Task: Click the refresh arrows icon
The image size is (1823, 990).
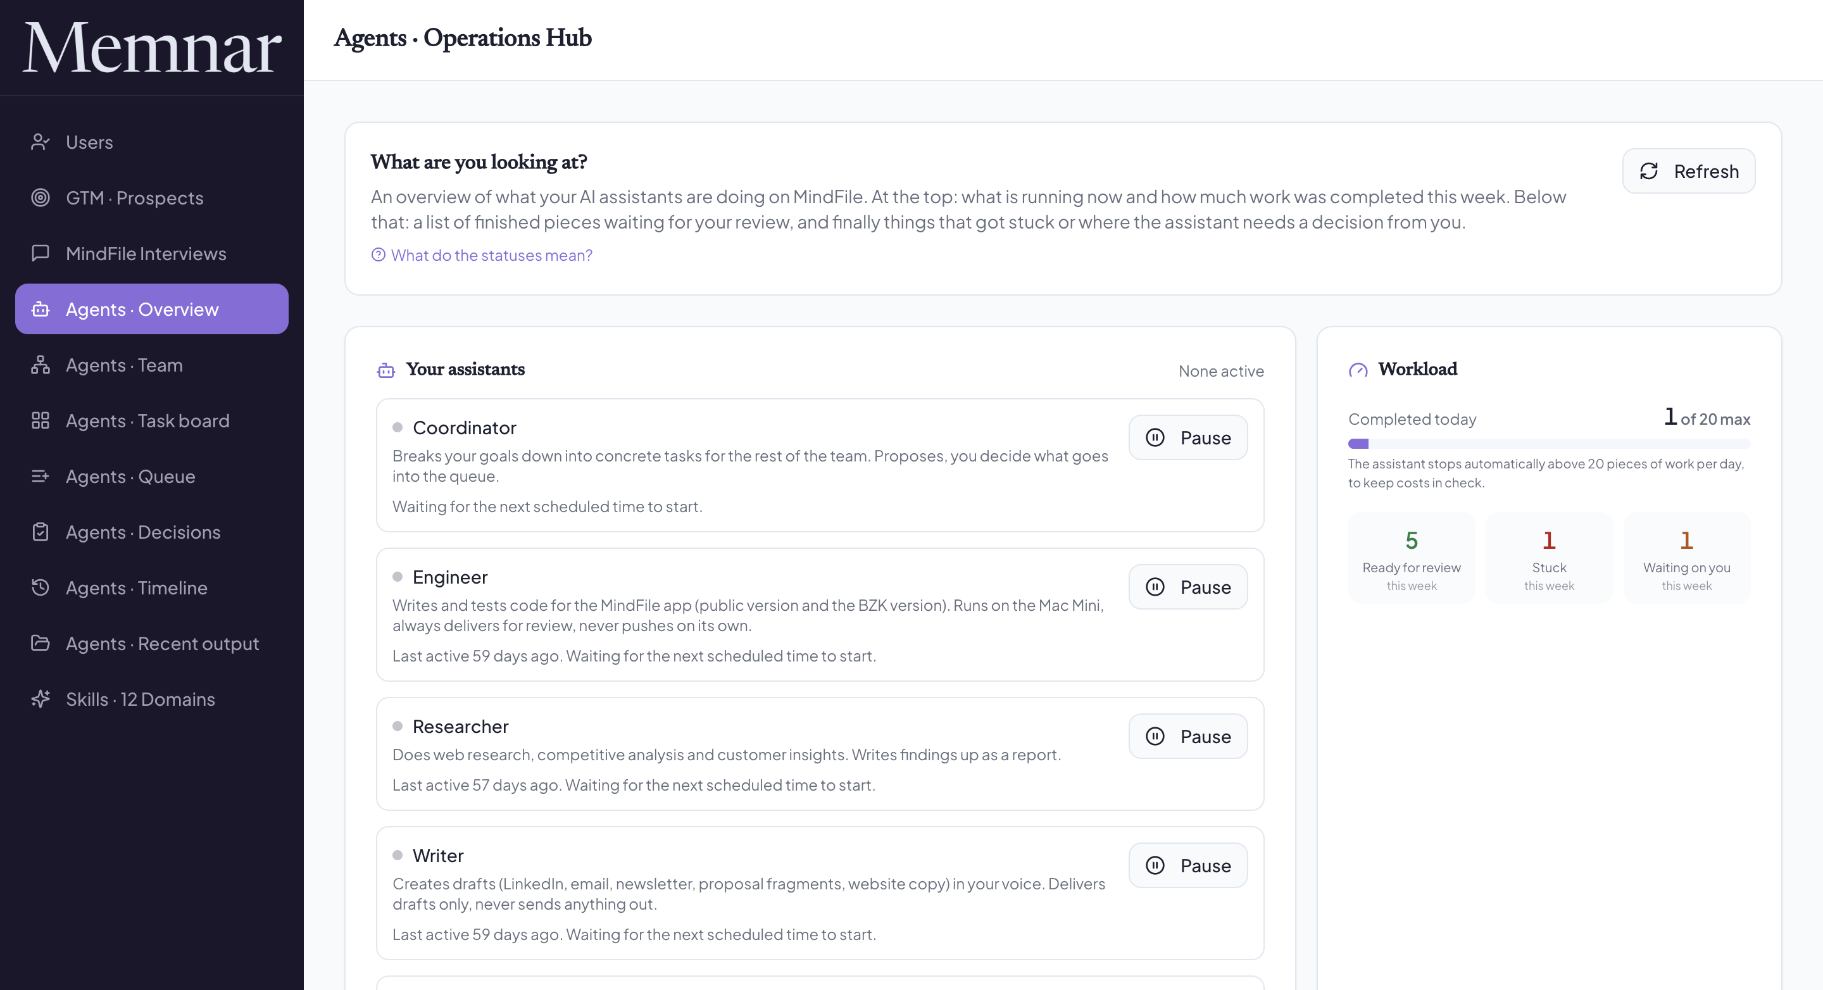Action: [x=1649, y=172]
